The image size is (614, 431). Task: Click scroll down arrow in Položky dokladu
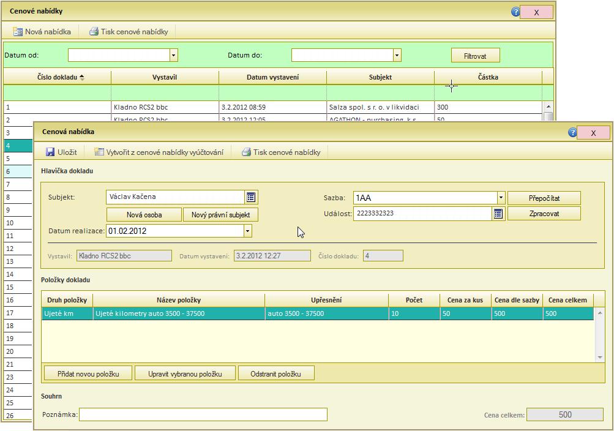pos(599,358)
